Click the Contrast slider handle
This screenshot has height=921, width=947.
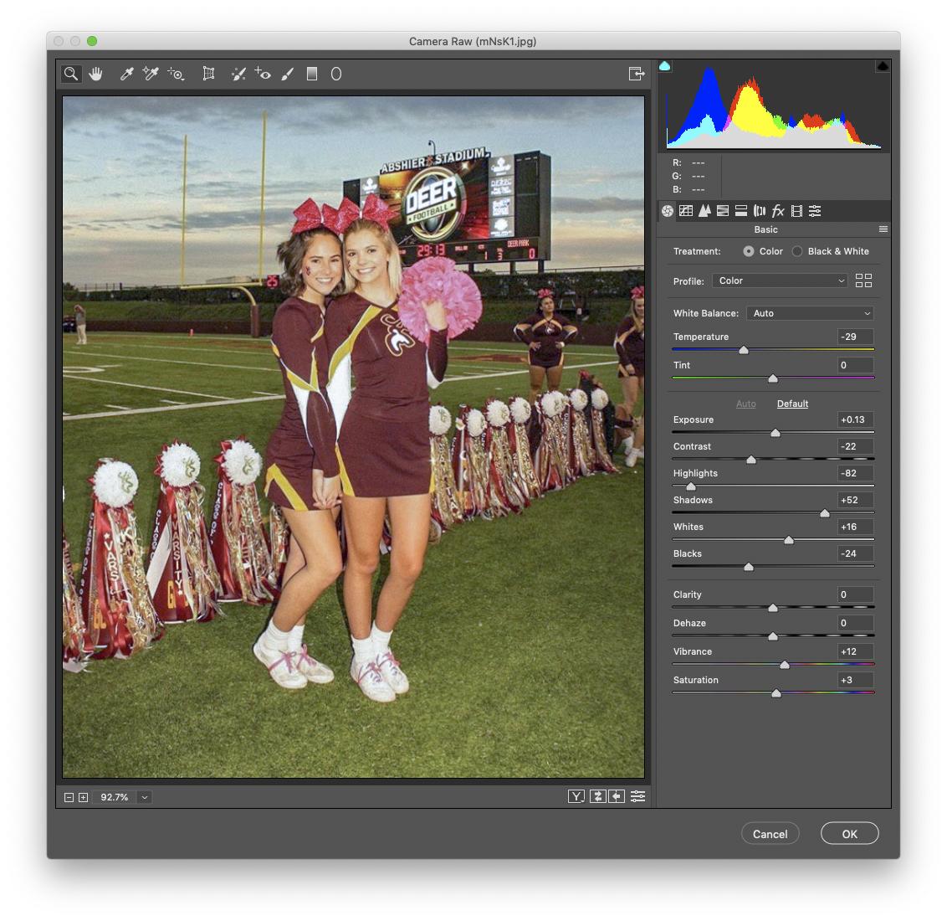[750, 460]
